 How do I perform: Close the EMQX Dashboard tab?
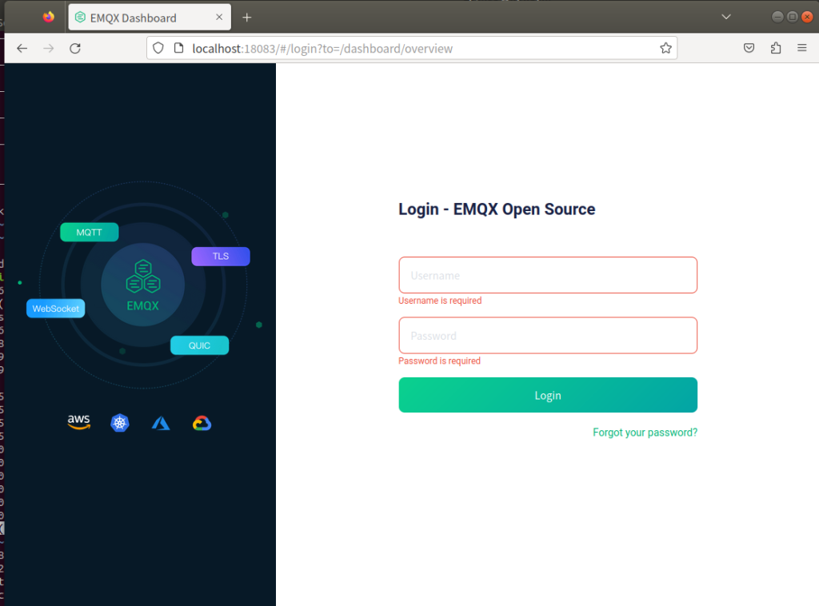coord(219,18)
